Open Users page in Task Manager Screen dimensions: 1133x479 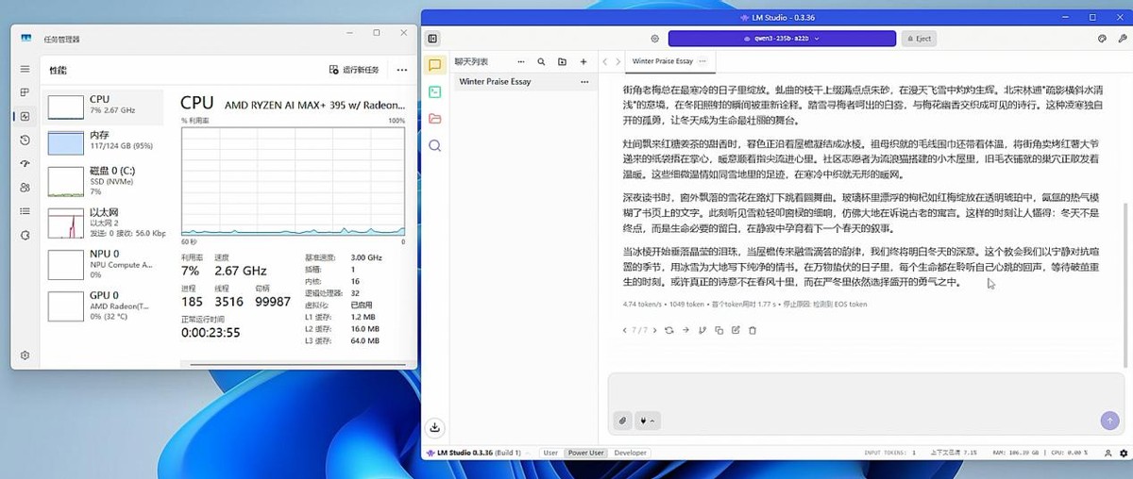[25, 188]
